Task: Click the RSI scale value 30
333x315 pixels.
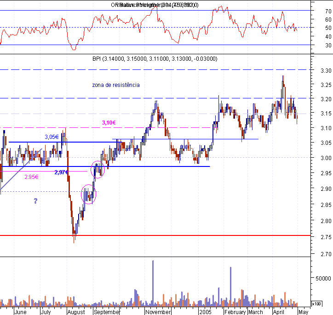Action: 328,46
